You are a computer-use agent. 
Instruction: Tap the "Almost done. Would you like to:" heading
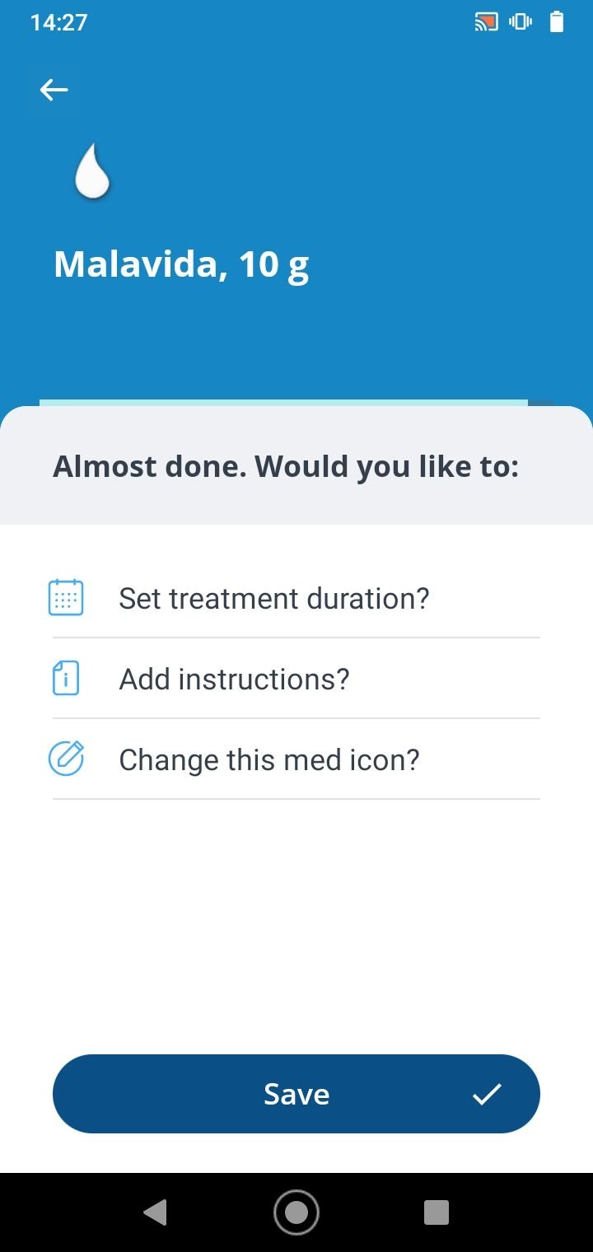(x=286, y=467)
